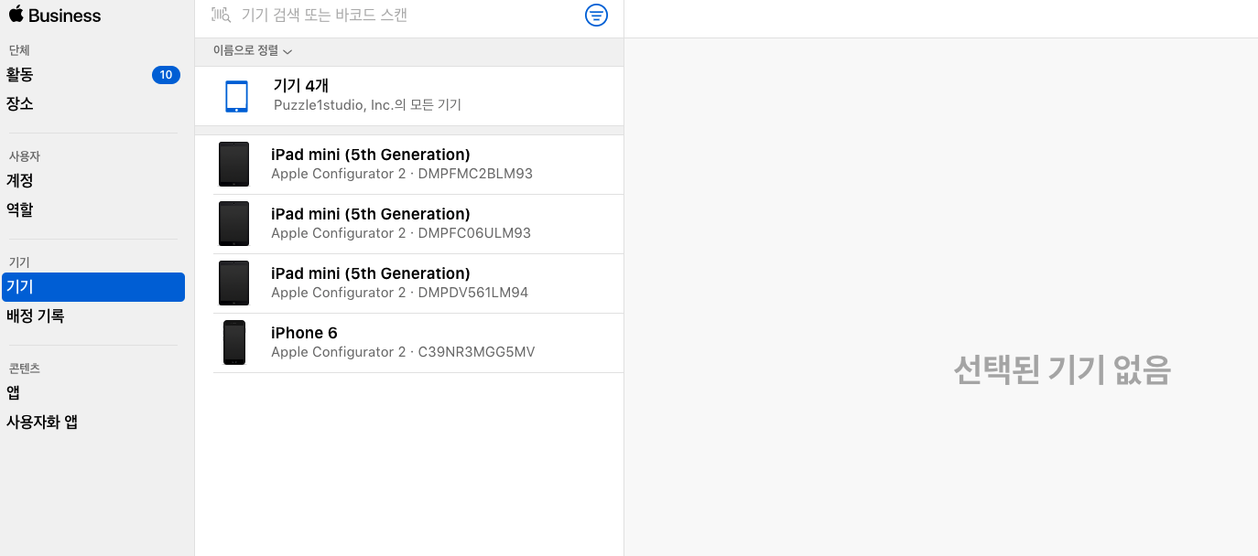Open 활동 in the sidebar
This screenshot has width=1258, height=556.
[20, 75]
